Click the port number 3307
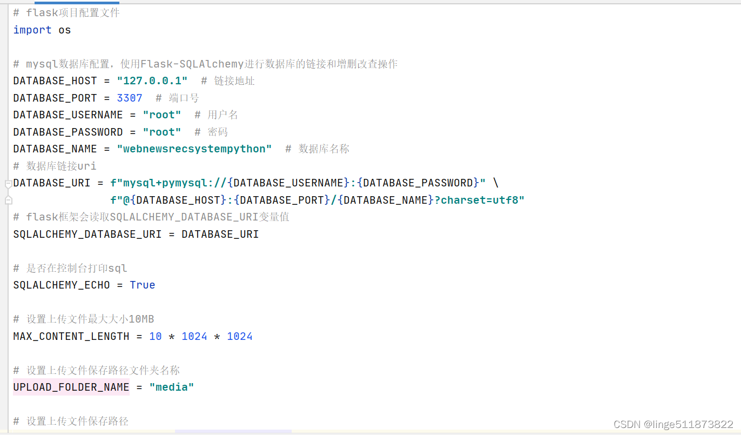 pos(130,98)
